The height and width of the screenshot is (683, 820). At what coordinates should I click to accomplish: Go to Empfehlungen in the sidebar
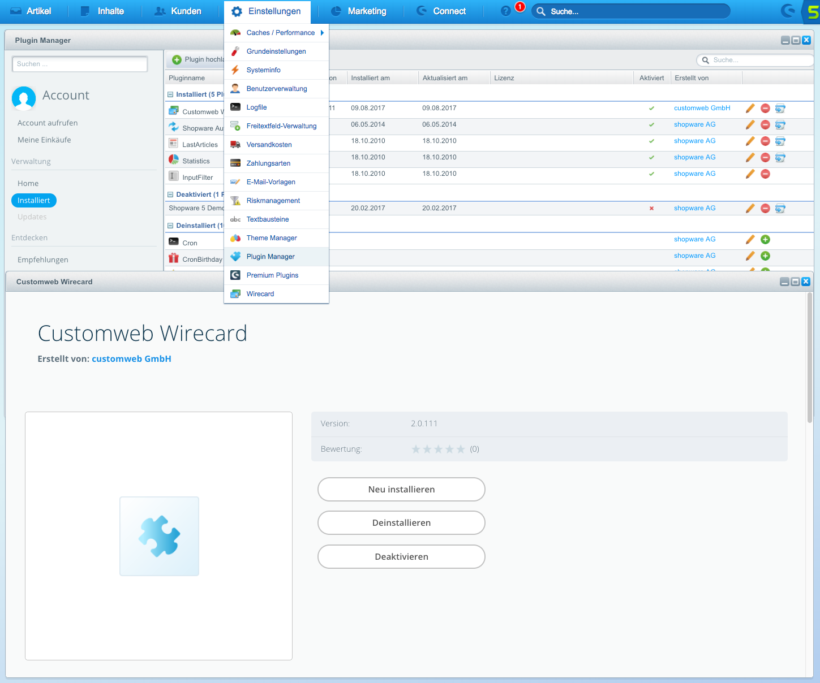[43, 260]
